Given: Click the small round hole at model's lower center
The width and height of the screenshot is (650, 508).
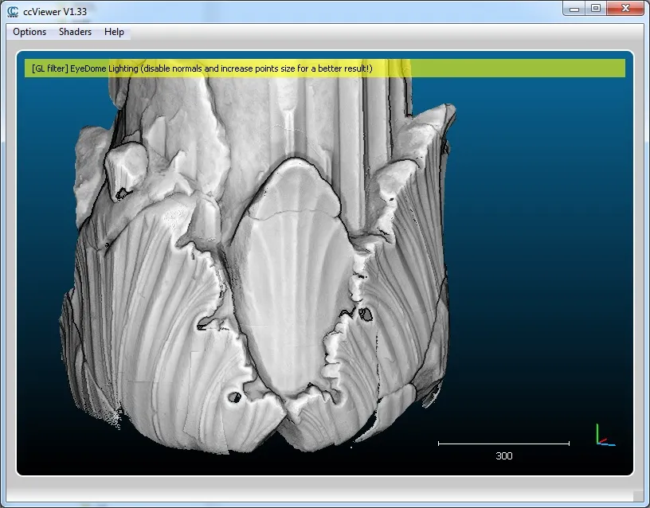Looking at the screenshot, I should pyautogui.click(x=235, y=396).
